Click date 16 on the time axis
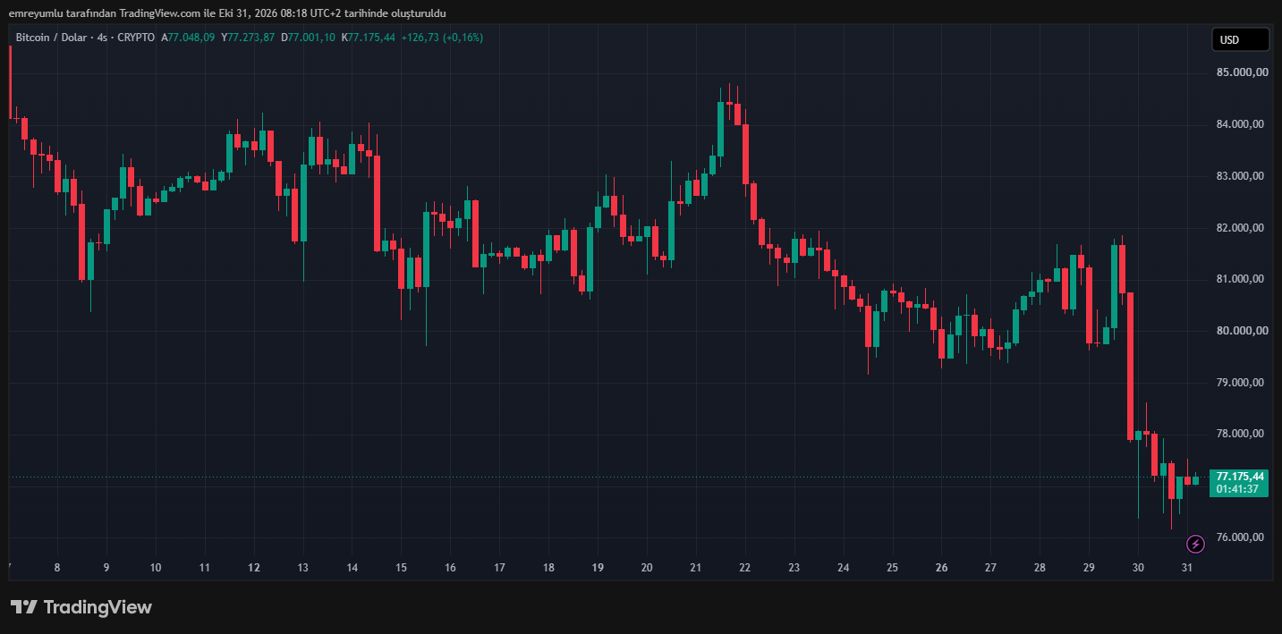 [x=451, y=568]
